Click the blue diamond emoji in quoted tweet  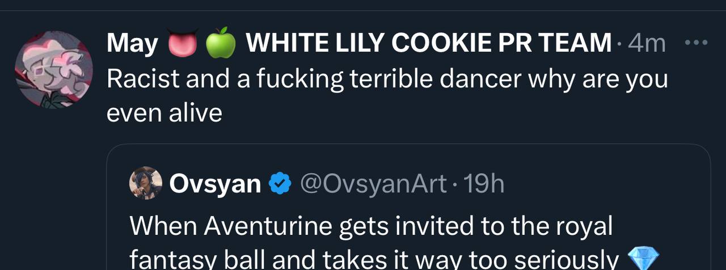(640, 259)
